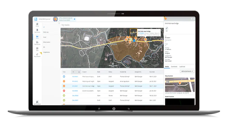
Task: Open the SIO-00001 task link
Action: (x=75, y=77)
